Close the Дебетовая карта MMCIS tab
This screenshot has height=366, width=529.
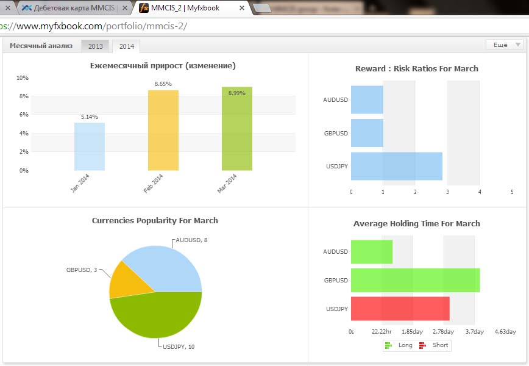click(x=124, y=9)
